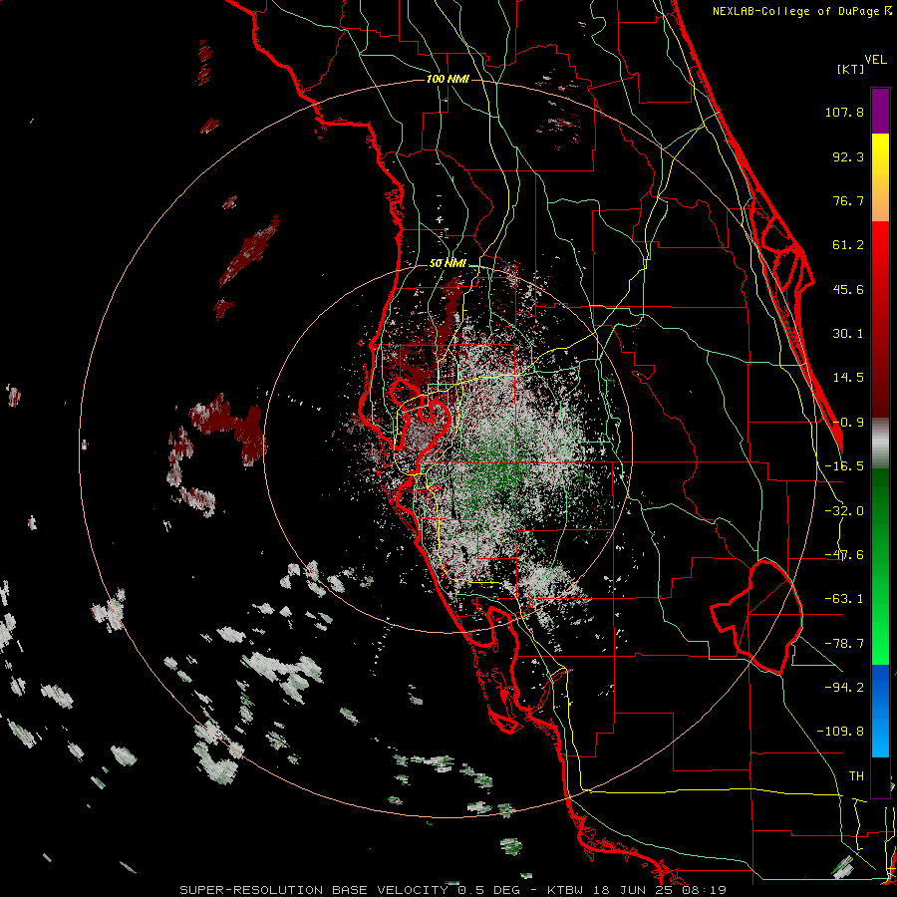Pick the red segment of the color bar
This screenshot has height=897, width=897.
click(880, 319)
